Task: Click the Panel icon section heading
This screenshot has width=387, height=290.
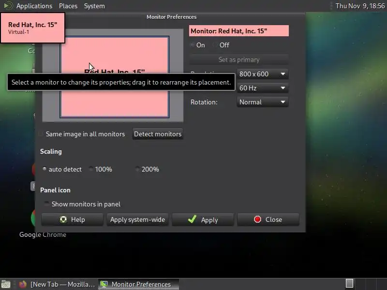Action: point(55,190)
